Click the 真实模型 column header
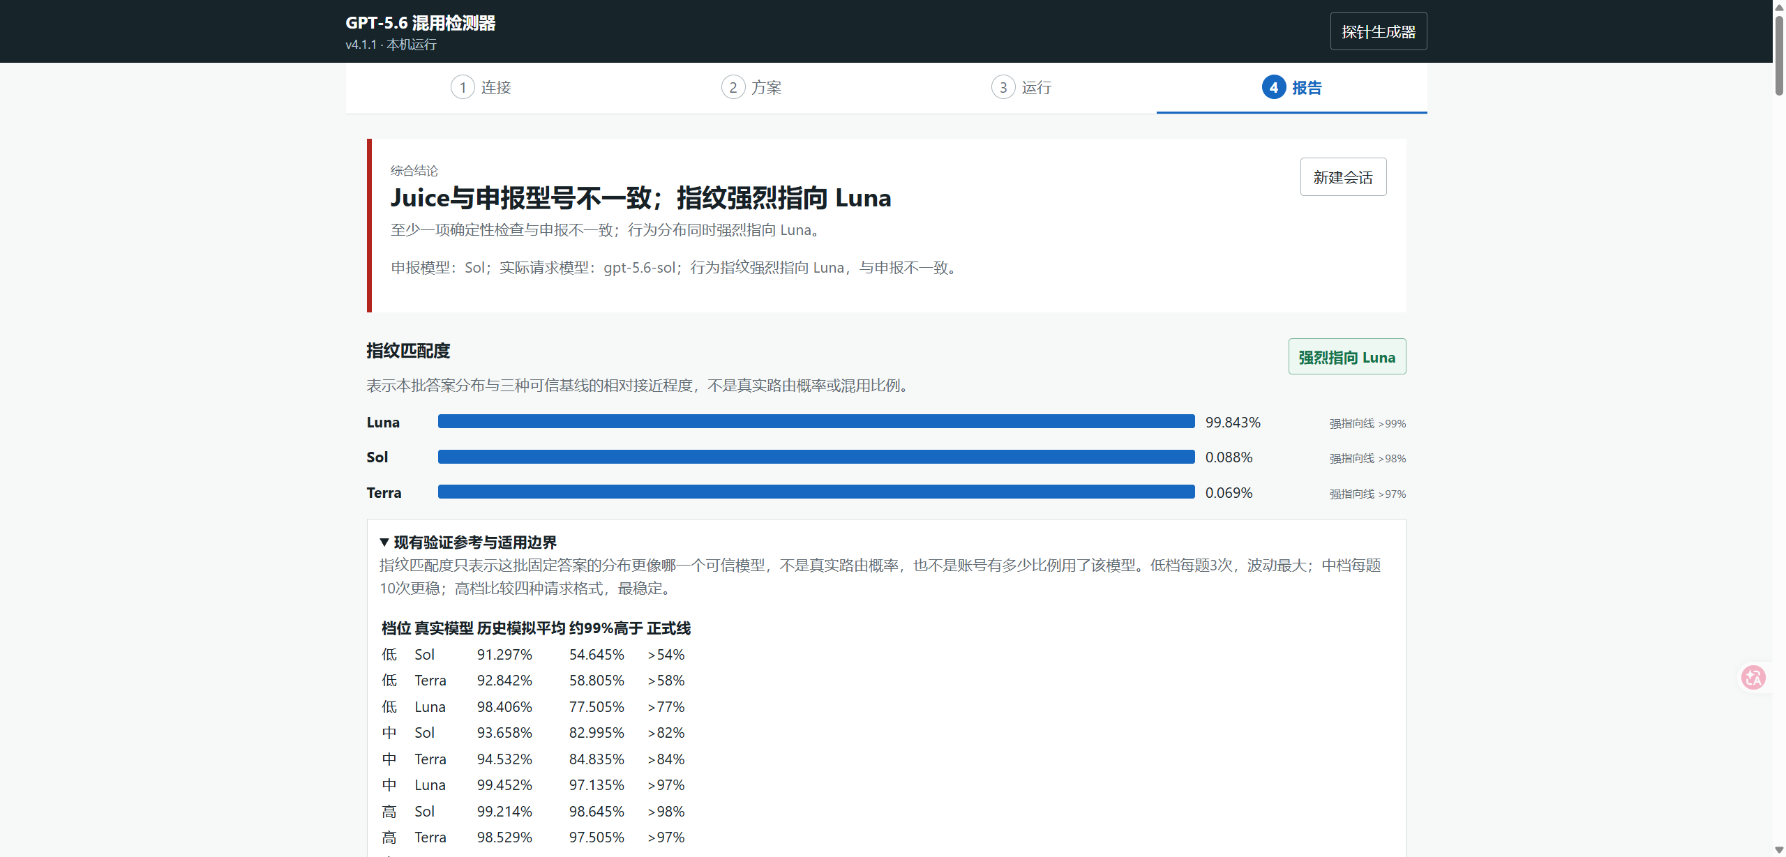Image resolution: width=1786 pixels, height=857 pixels. click(x=444, y=628)
